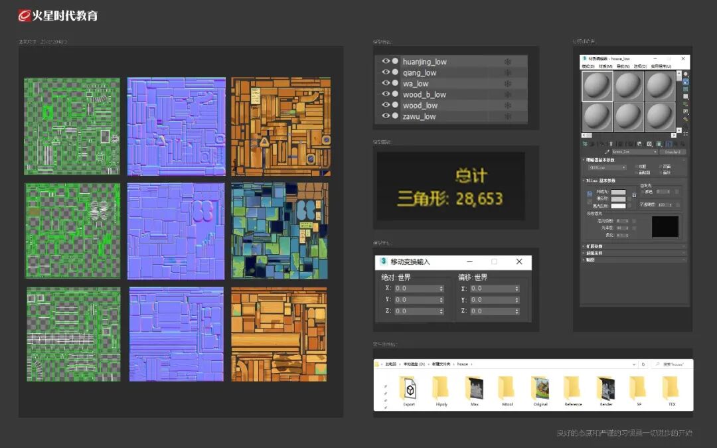The height and width of the screenshot is (448, 717).
Task: Click the lock icon beside ambient diffuse swatches
Action: pyautogui.click(x=634, y=194)
